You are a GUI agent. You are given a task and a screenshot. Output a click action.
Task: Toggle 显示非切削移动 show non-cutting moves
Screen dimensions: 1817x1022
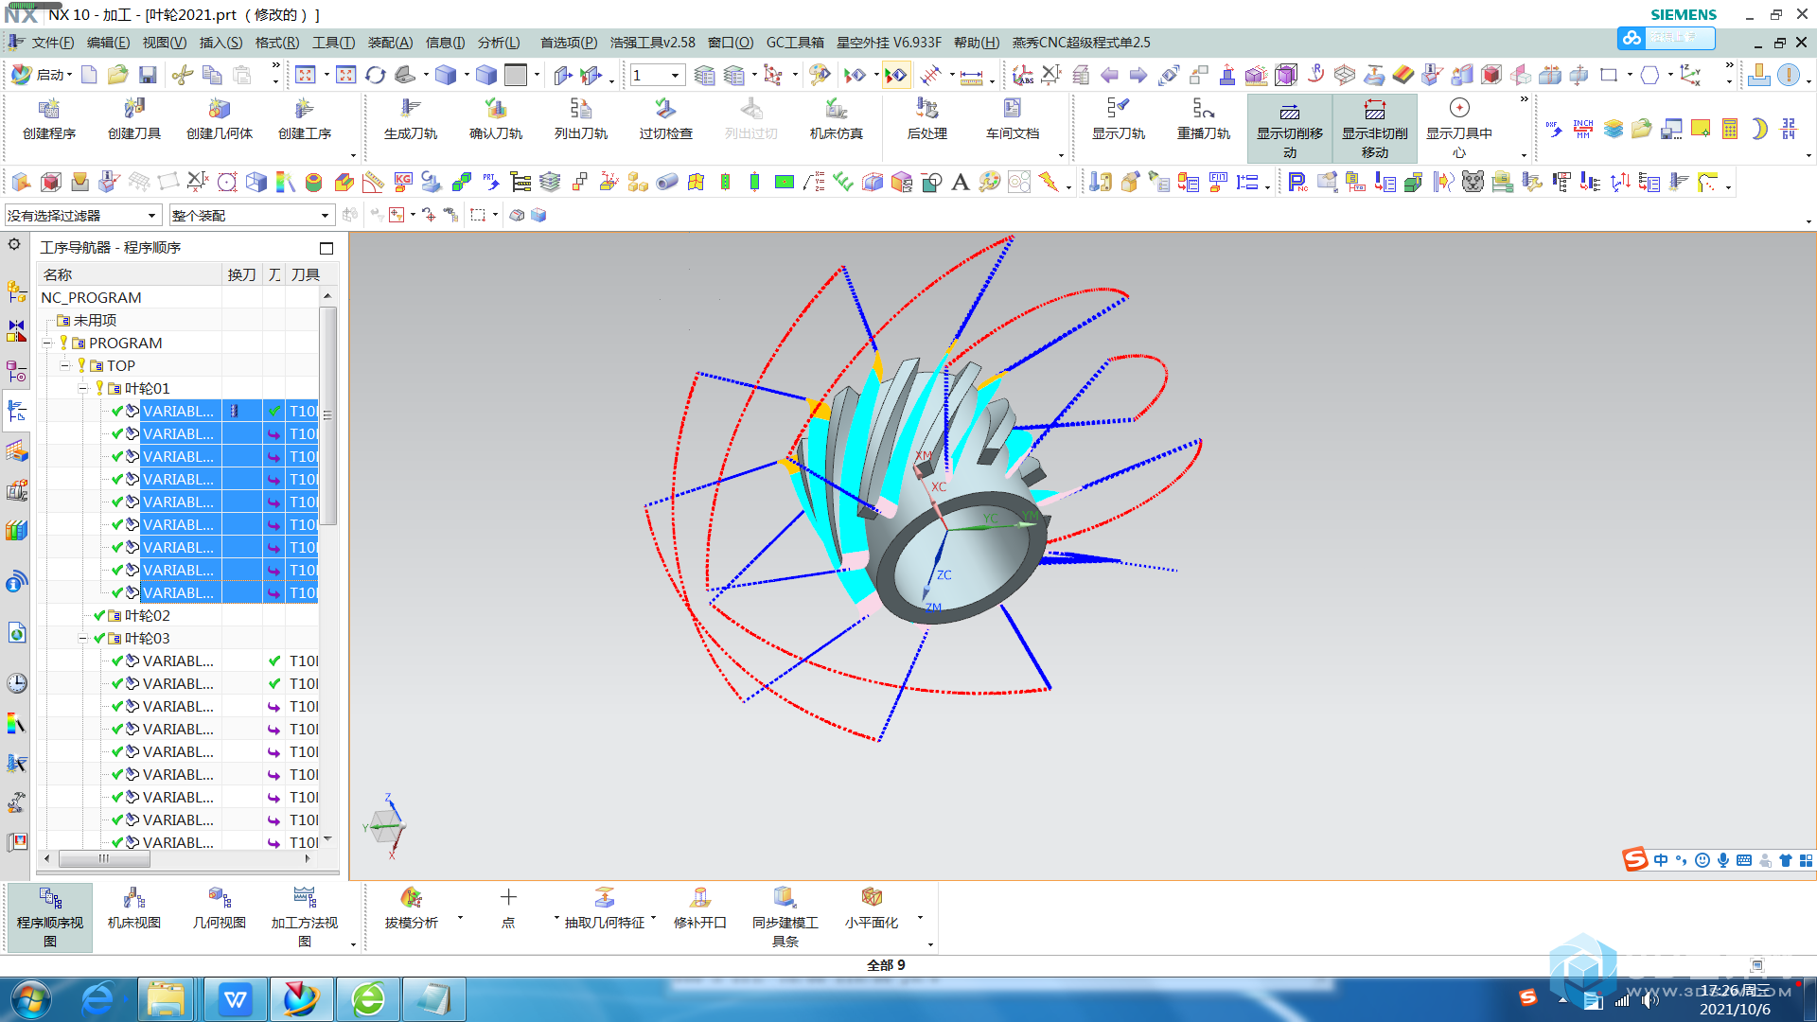[1375, 129]
